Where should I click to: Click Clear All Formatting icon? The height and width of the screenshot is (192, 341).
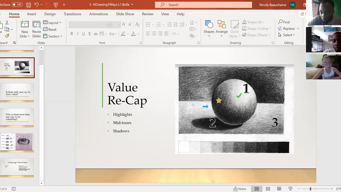137,25
